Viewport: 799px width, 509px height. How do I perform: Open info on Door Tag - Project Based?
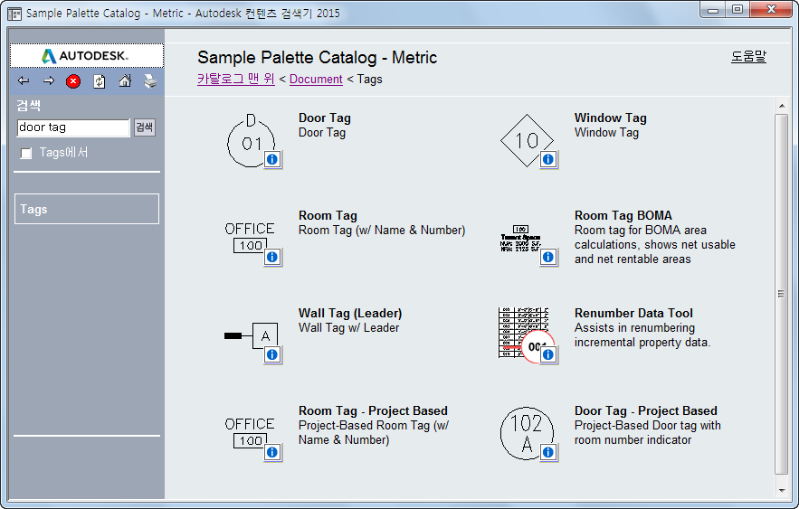(548, 452)
